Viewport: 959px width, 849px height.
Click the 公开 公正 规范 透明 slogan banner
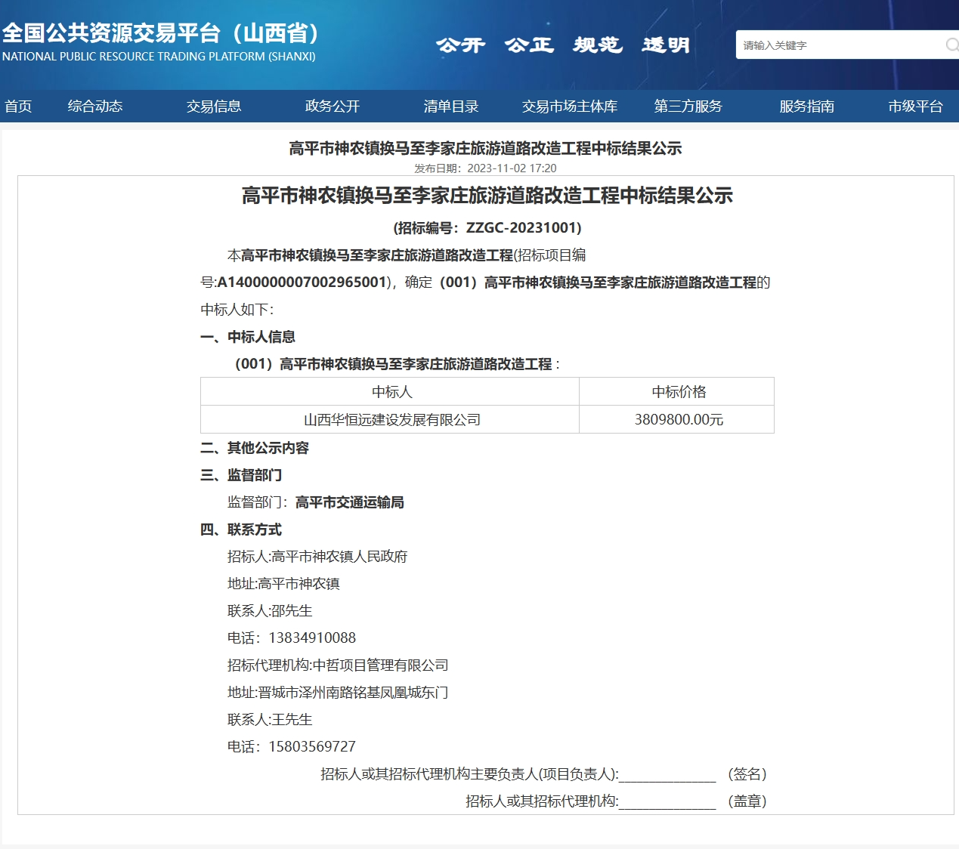(x=563, y=45)
